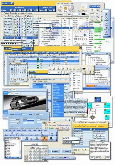Image resolution: width=115 pixels, height=165 pixels.
Task: Click Today in the April 2002 calendar
Action: (x=15, y=79)
